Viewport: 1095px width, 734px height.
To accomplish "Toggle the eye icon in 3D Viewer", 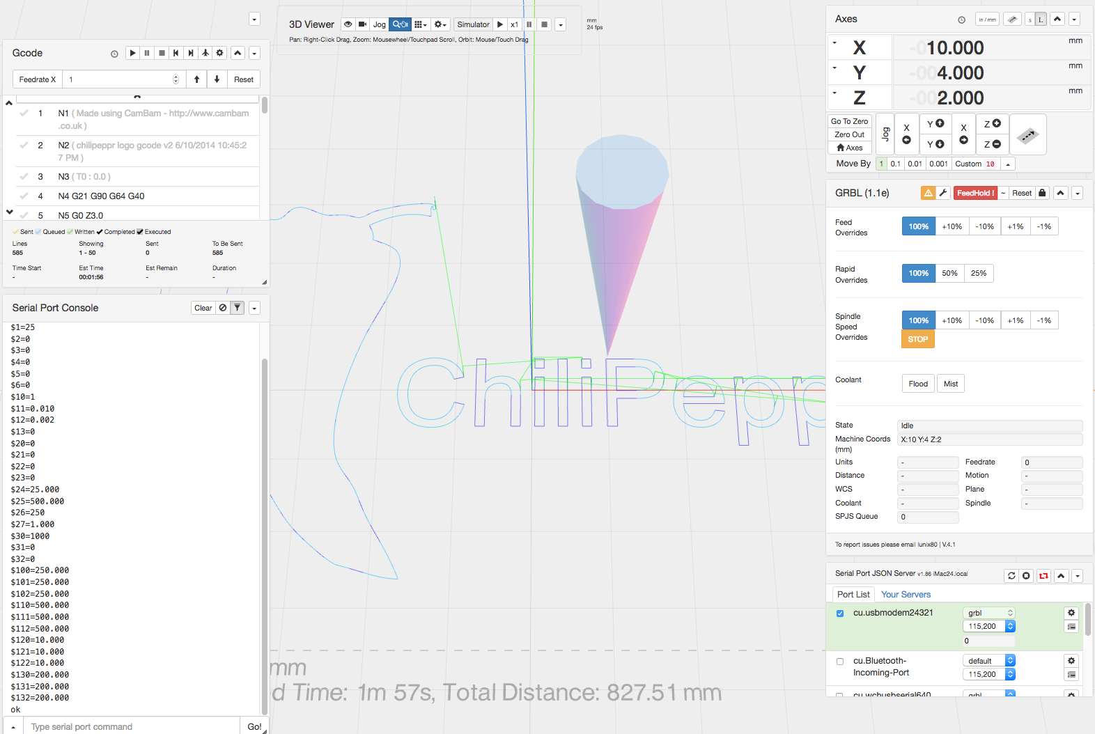I will (348, 24).
